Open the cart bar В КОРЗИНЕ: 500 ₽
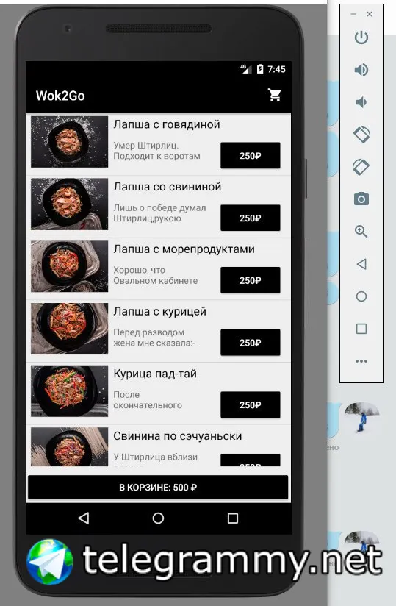Viewport: 396px width, 606px height. 158,488
